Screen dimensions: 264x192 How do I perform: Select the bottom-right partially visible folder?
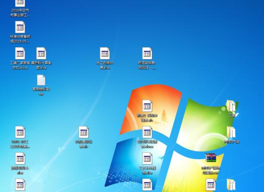[x=231, y=185]
